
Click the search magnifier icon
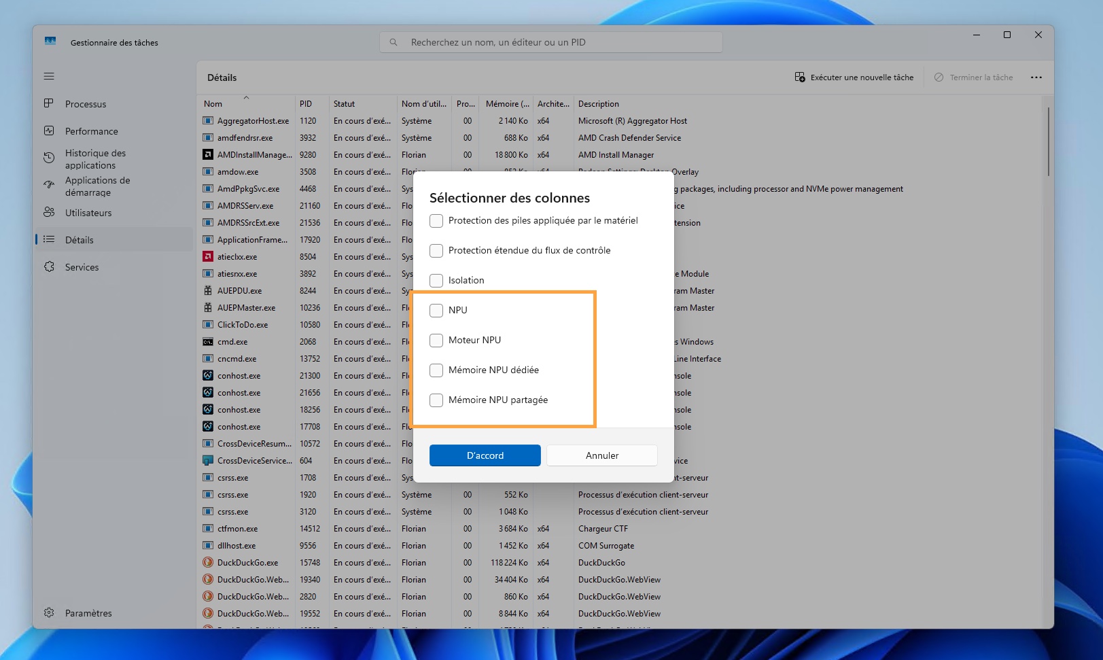[393, 42]
